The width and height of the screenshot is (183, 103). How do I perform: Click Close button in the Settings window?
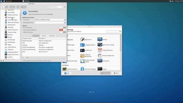pos(116,73)
